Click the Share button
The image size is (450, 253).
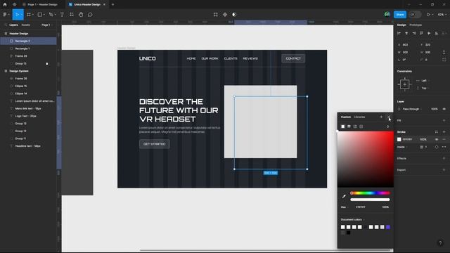pyautogui.click(x=400, y=14)
